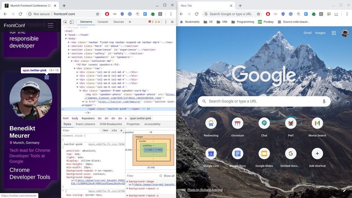
Task: Select the Elements tab in DevTools
Action: (86, 22)
